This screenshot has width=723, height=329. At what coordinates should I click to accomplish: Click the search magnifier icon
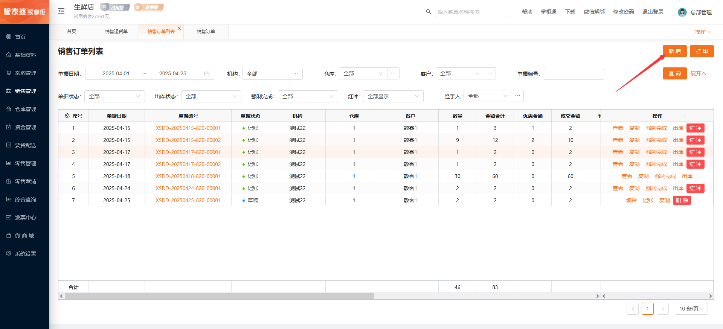click(x=428, y=12)
